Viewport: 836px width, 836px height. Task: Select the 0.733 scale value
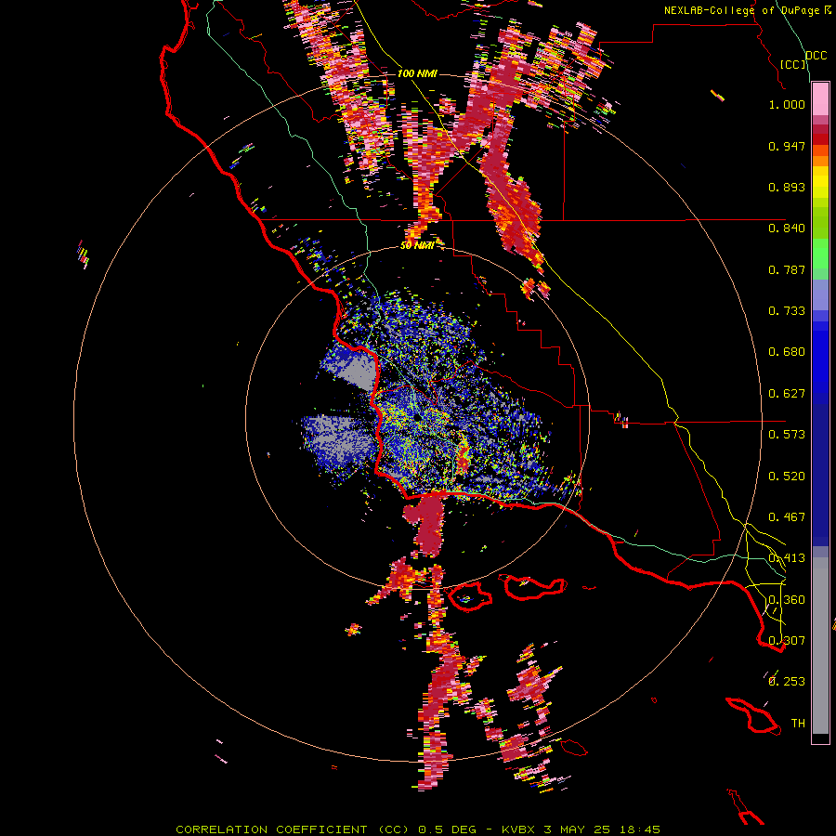(x=787, y=311)
